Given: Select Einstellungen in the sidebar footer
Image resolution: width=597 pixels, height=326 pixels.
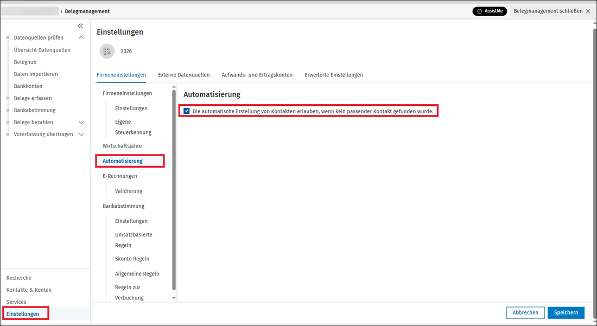Looking at the screenshot, I should (x=22, y=314).
